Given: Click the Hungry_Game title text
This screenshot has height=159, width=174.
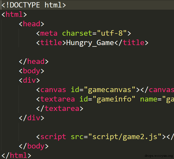Looking at the screenshot, I should 90,43.
